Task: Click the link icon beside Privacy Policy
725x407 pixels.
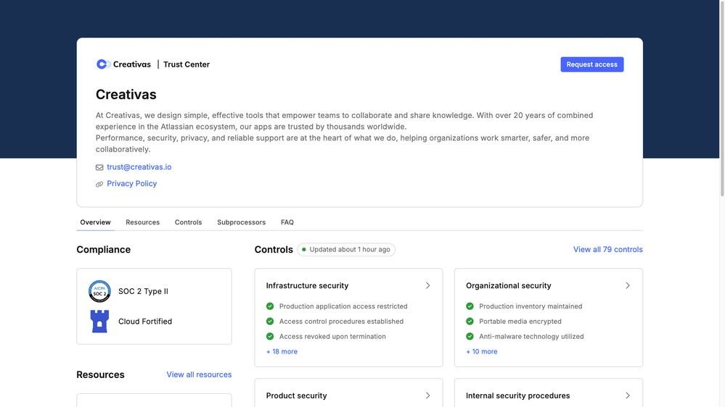Action: (99, 184)
